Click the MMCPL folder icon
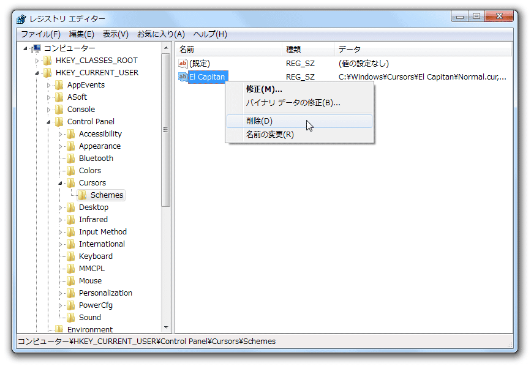The width and height of the screenshot is (531, 366). pos(71,269)
